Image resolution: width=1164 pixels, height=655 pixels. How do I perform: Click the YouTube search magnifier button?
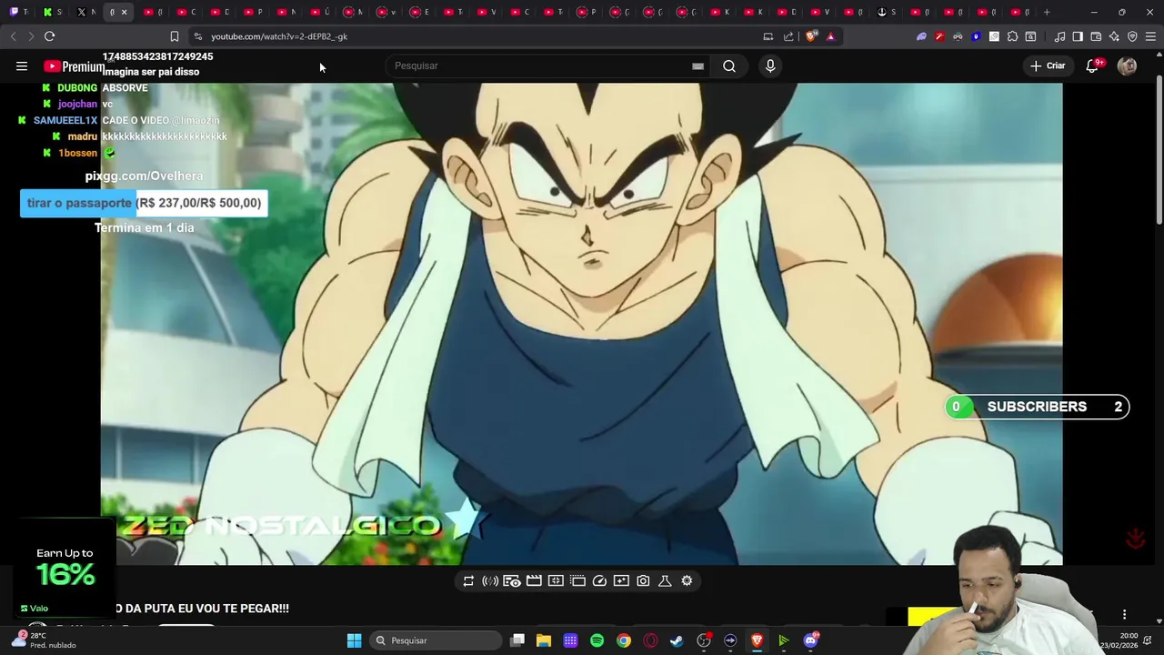pos(729,65)
